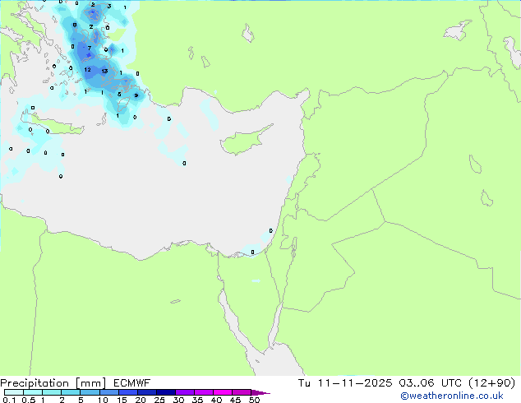Click the '9' precipitation value on map

(136, 95)
